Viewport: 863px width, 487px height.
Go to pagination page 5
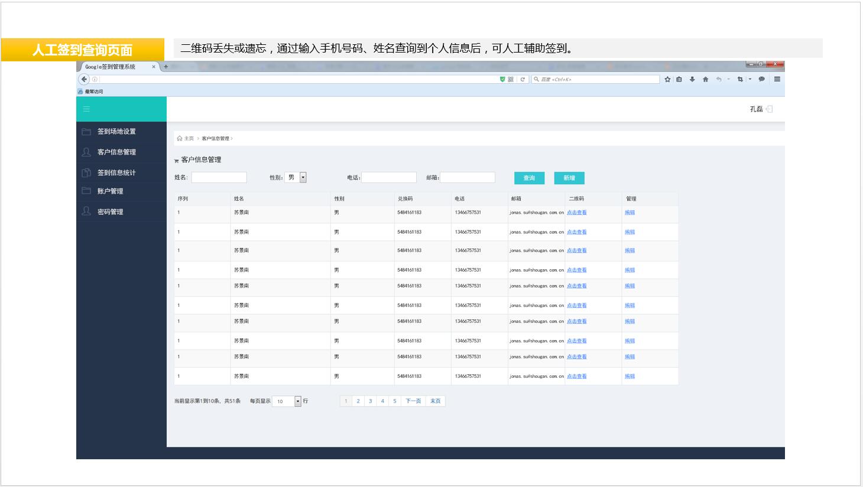395,401
